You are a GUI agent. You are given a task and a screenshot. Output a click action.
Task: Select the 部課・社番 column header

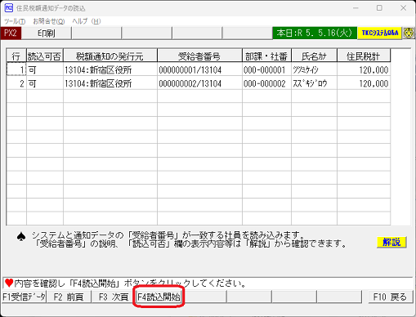pyautogui.click(x=266, y=56)
